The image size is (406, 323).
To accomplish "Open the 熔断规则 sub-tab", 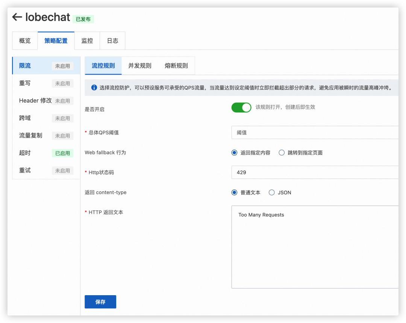I will pyautogui.click(x=176, y=66).
